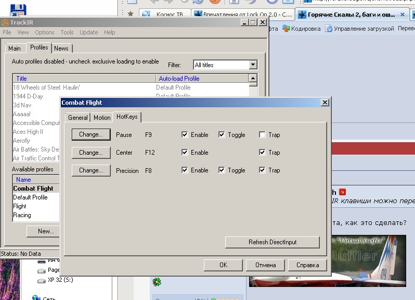Click Name column header in profiles
Screen dimensions: 415x300
click(36, 180)
